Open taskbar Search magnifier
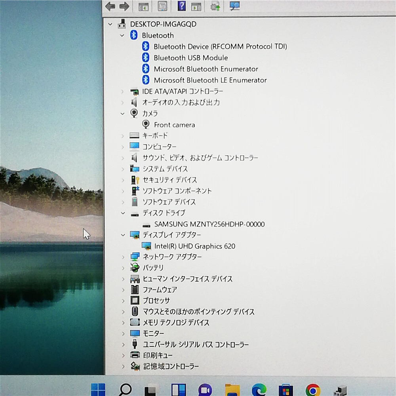 (x=126, y=389)
